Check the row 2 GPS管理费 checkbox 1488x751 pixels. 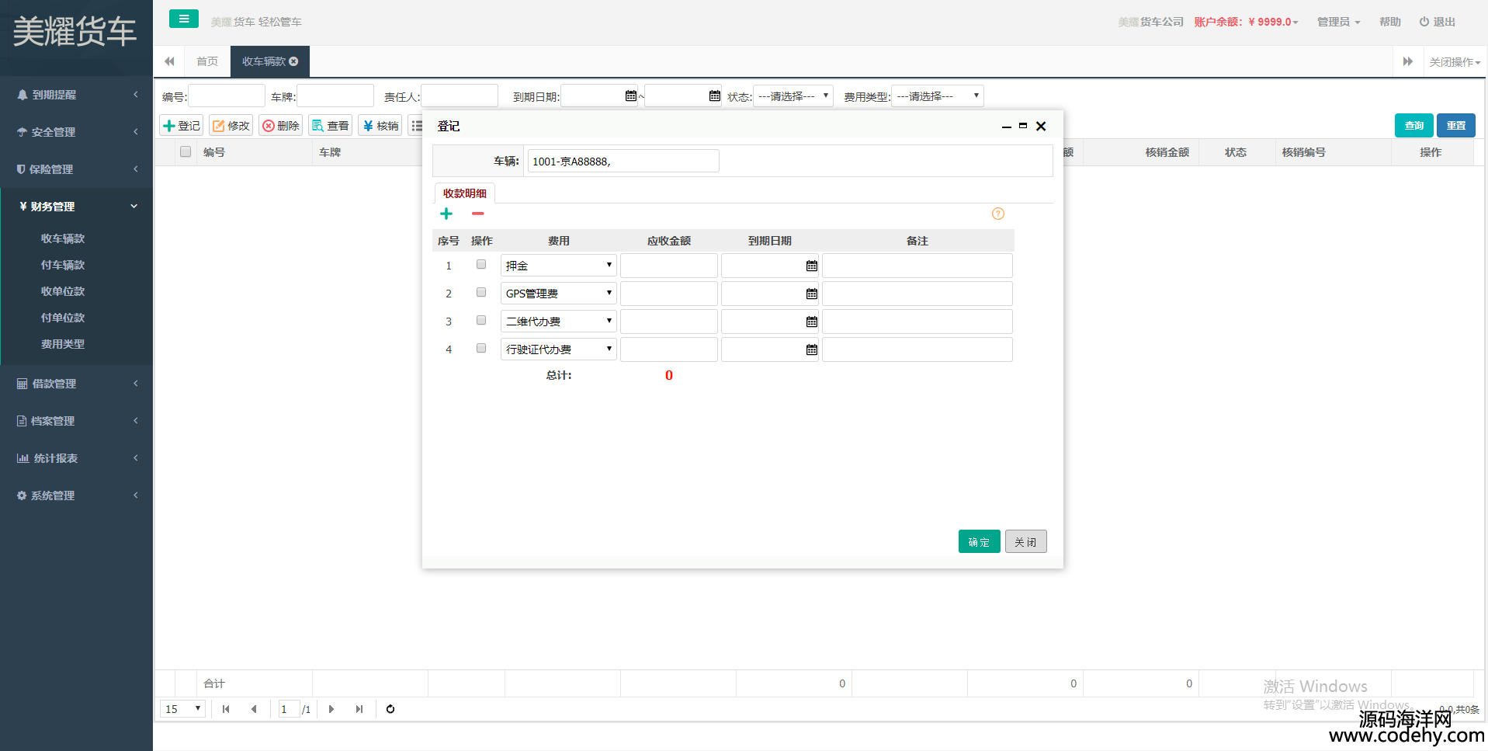481,293
